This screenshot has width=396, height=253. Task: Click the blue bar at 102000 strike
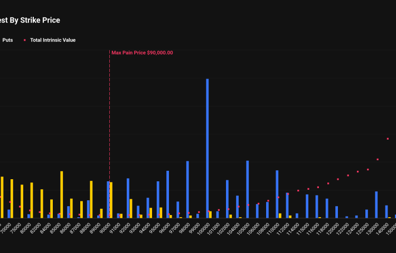(x=227, y=199)
